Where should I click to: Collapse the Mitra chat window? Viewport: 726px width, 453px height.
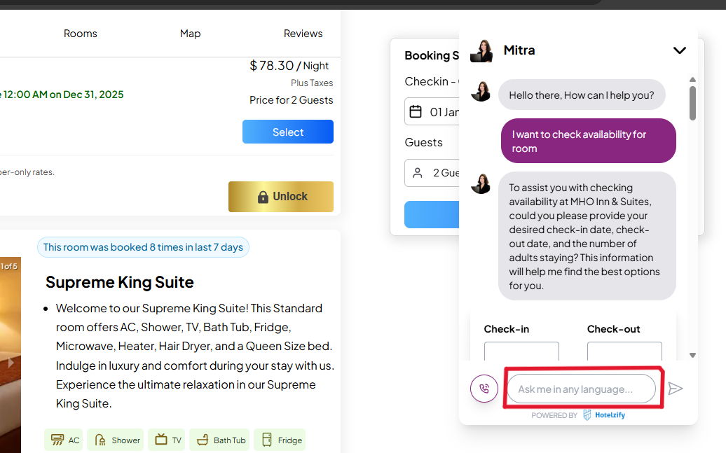tap(679, 50)
